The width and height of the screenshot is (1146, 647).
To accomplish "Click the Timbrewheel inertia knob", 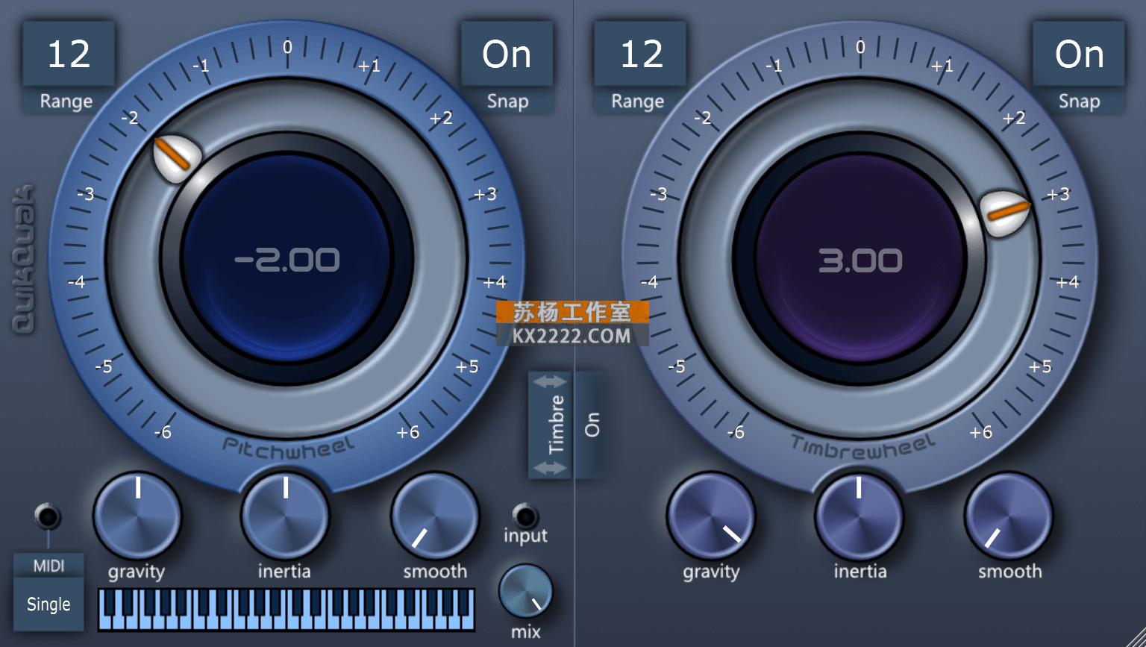I will tap(859, 516).
